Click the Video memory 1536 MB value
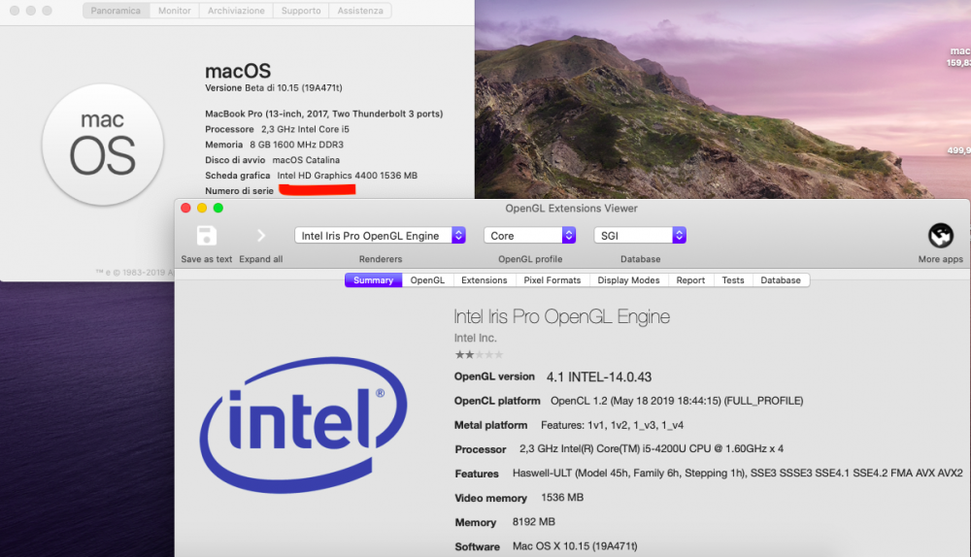The image size is (971, 557). pos(562,498)
